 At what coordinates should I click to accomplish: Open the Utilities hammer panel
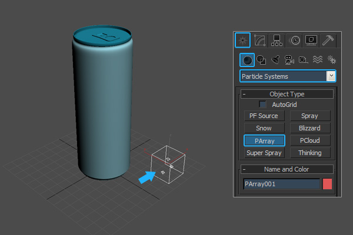(329, 40)
